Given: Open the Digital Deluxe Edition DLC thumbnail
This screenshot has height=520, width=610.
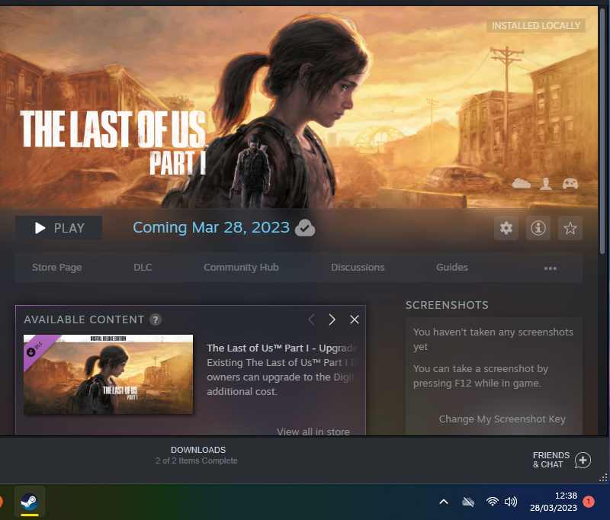Looking at the screenshot, I should 108,374.
